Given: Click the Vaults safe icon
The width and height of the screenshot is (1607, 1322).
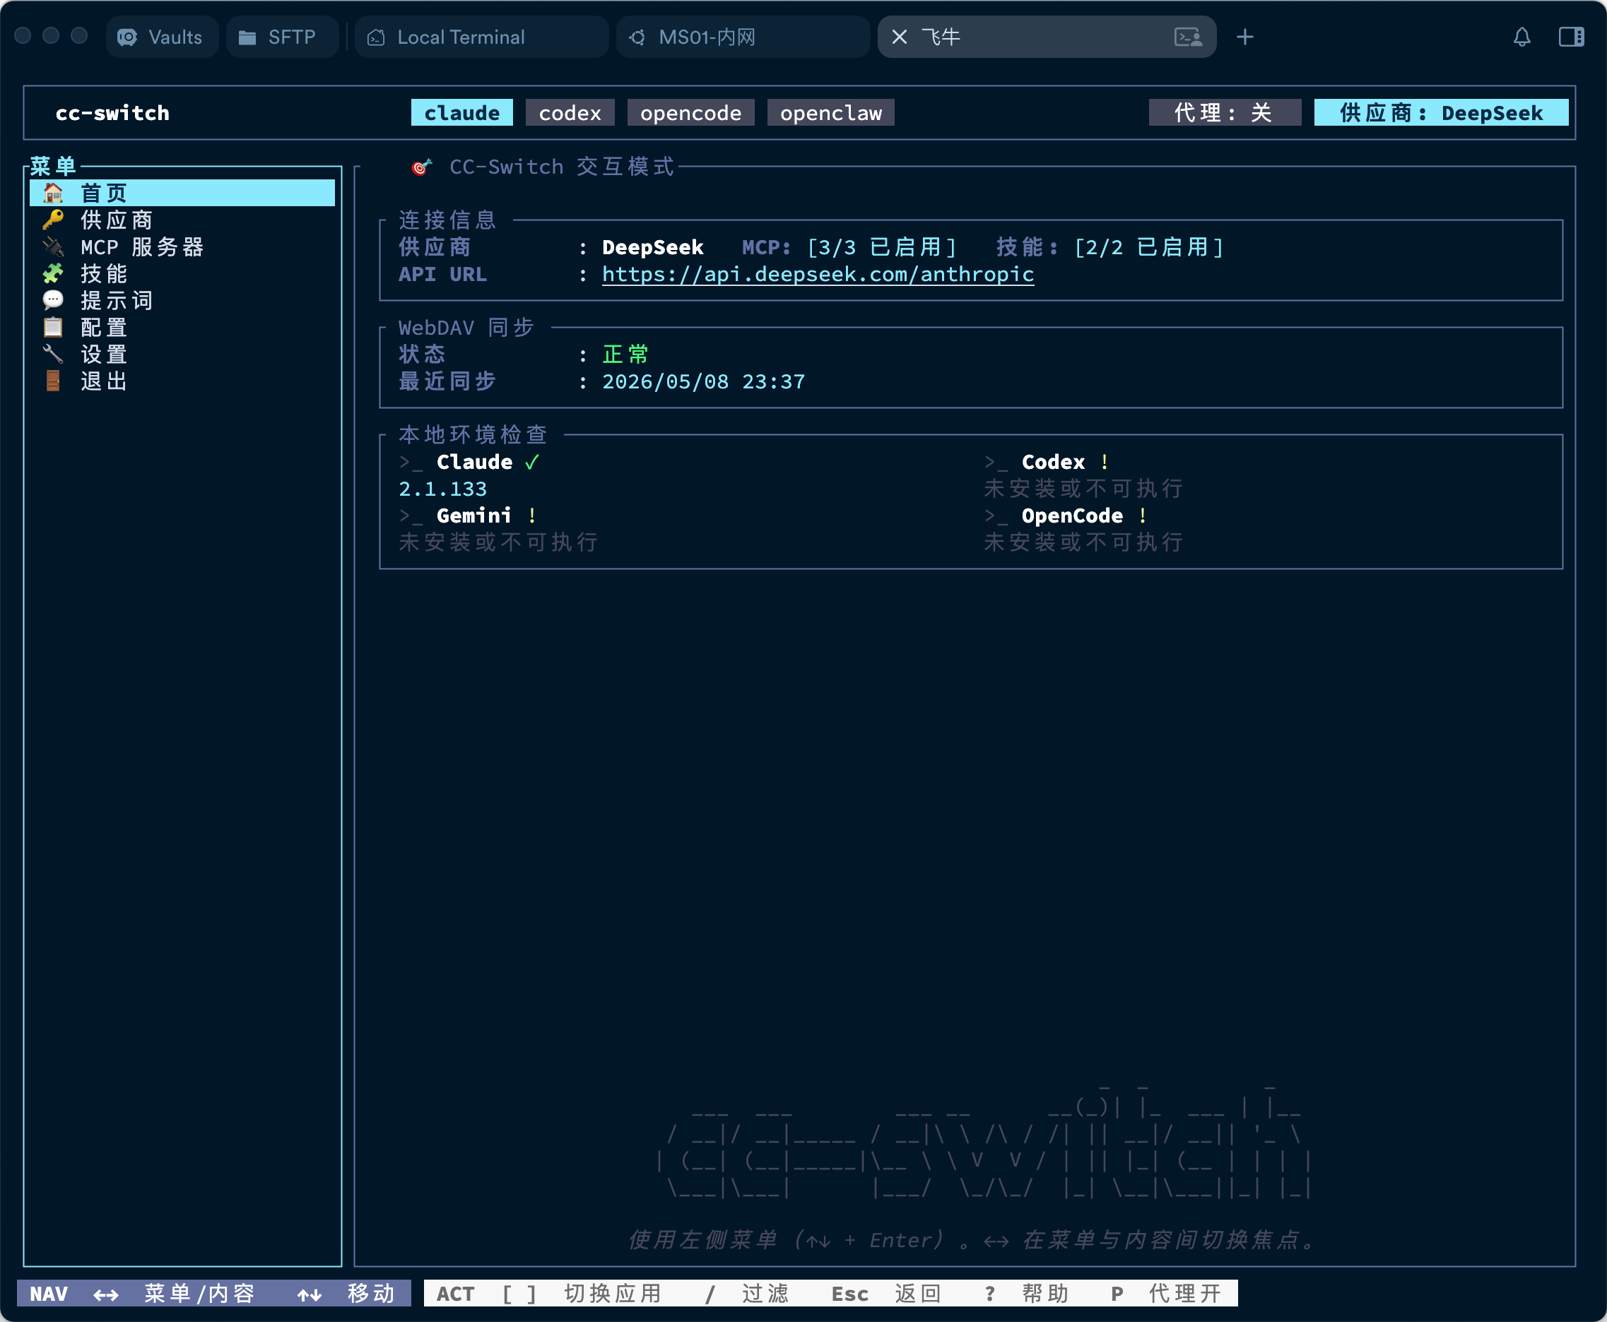Looking at the screenshot, I should click(x=127, y=37).
